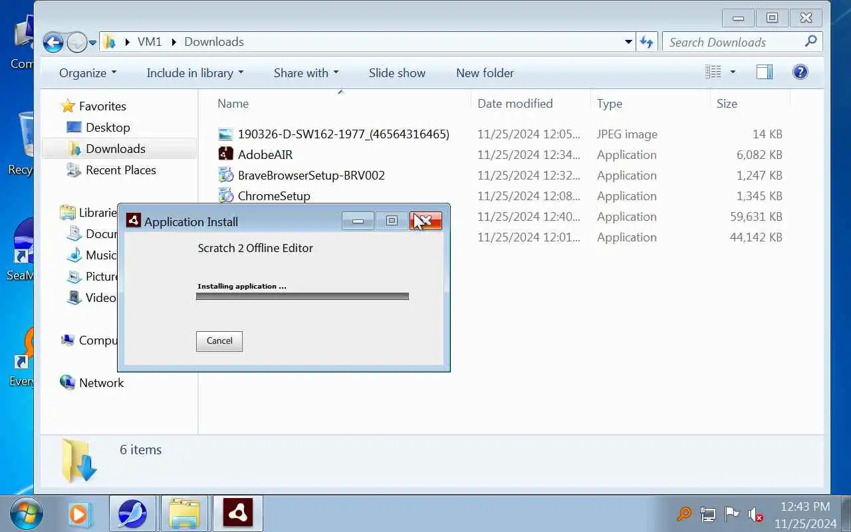Image resolution: width=851 pixels, height=532 pixels.
Task: Click the folder icon in address bar
Action: pos(110,42)
